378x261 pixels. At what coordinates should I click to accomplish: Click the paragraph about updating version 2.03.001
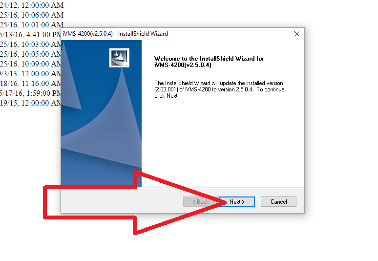(220, 89)
